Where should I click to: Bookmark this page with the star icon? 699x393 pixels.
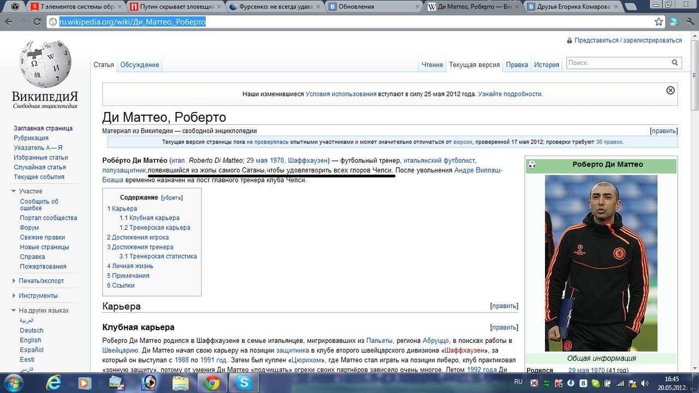pos(659,22)
